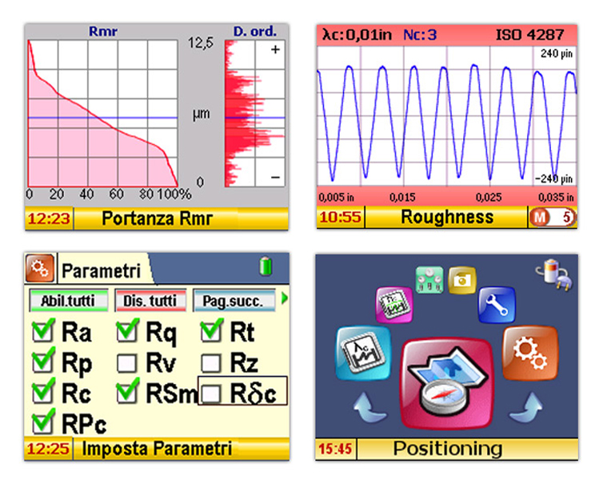Click the orange gear icon beside Parametri

point(41,268)
